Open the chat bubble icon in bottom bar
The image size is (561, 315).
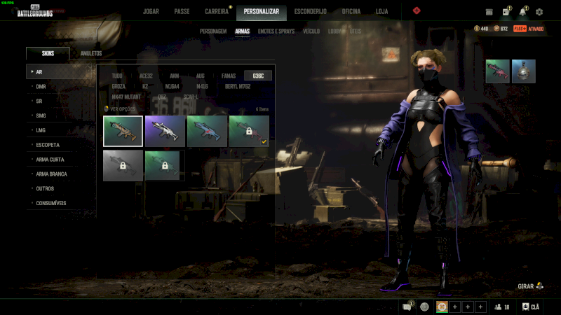pyautogui.click(x=407, y=307)
